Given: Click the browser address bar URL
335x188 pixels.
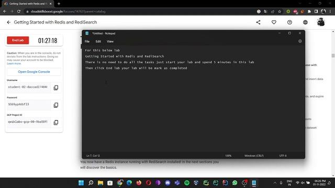Looking at the screenshot, I should point(68,11).
